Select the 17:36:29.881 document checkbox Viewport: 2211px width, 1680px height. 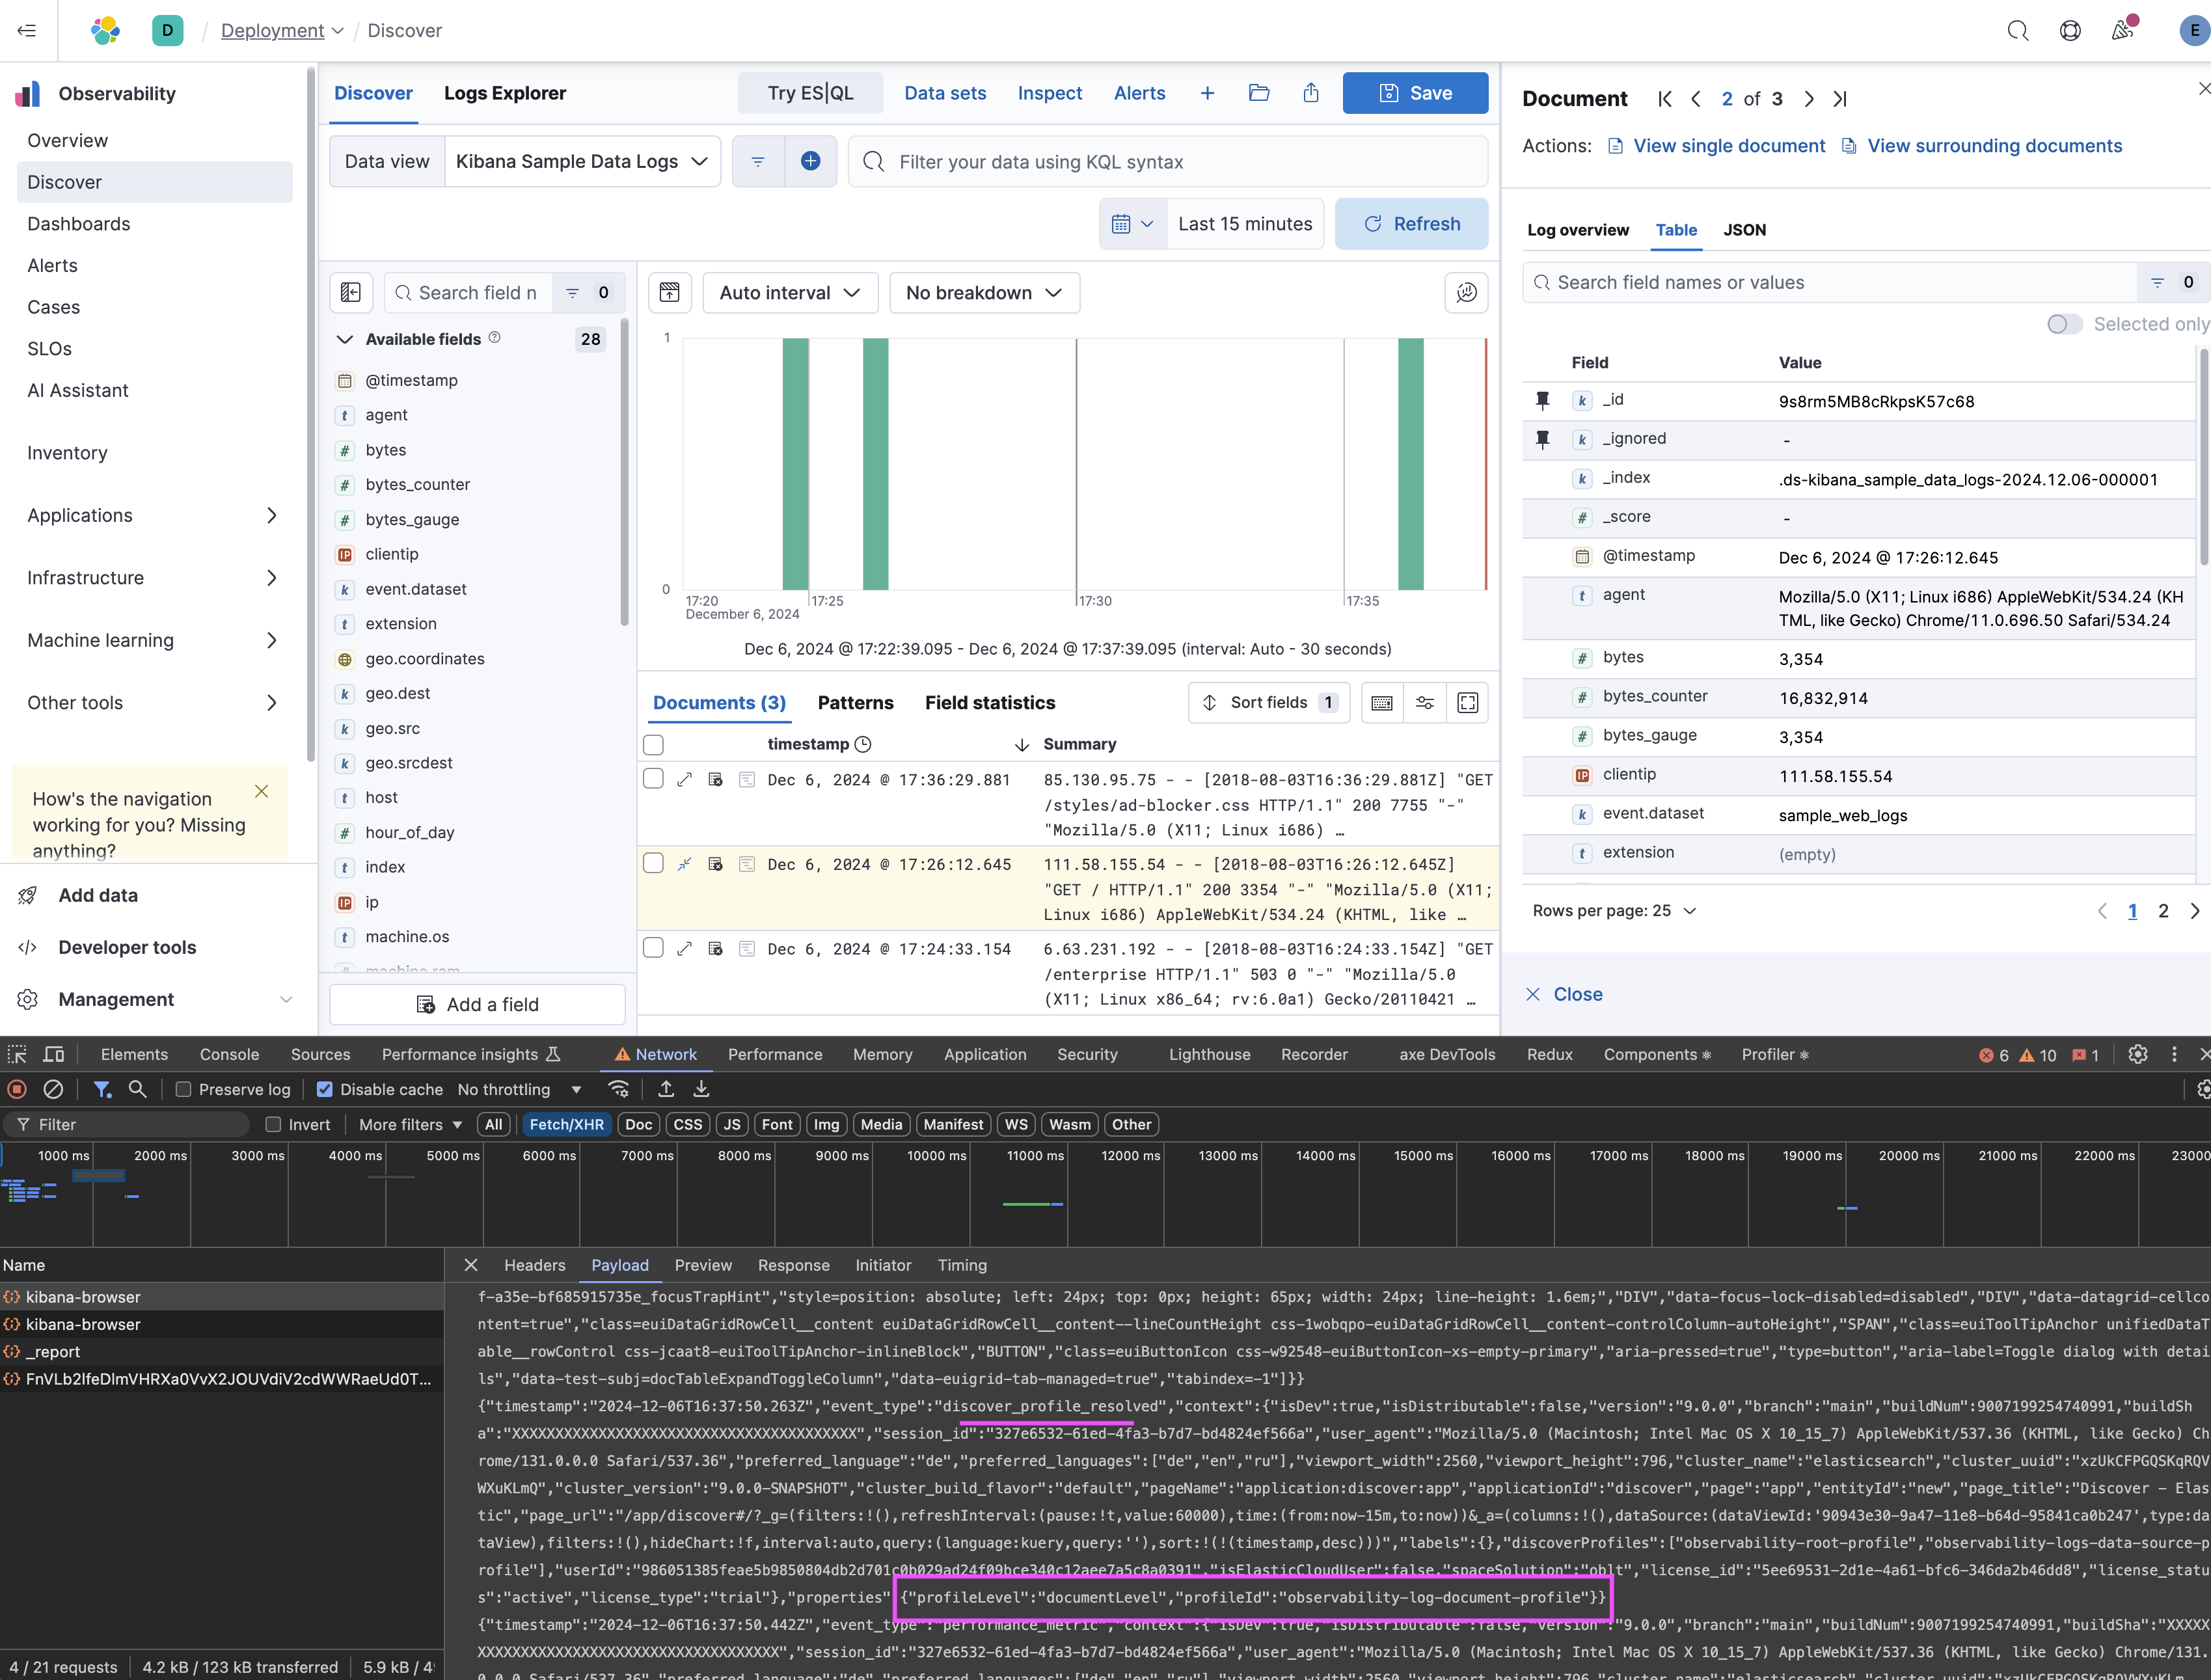653,779
